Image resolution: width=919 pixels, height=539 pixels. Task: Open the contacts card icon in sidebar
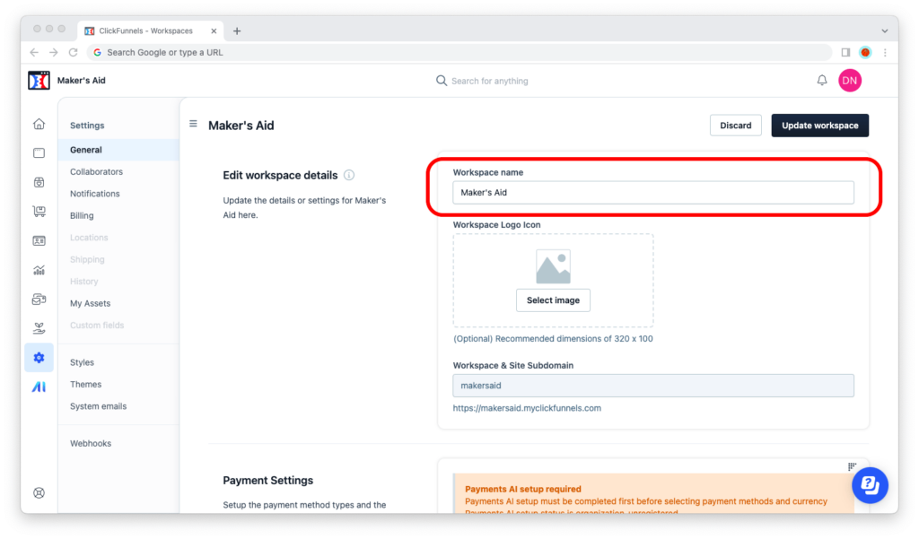point(39,240)
